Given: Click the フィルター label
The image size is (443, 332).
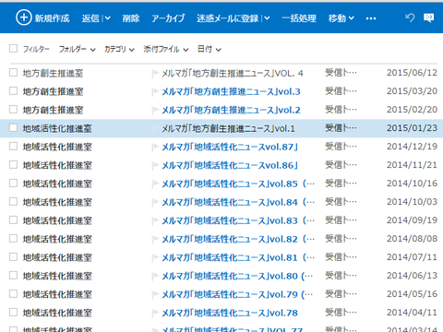Looking at the screenshot, I should click(x=36, y=49).
